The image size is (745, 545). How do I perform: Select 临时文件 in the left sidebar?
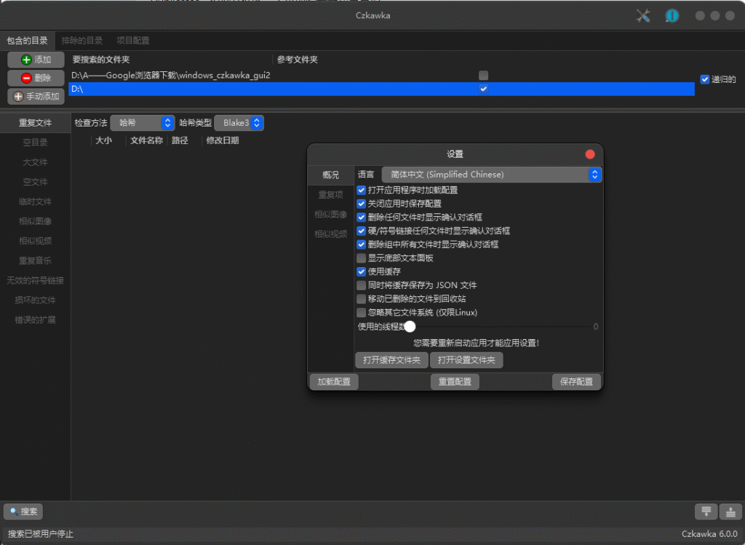pos(35,202)
